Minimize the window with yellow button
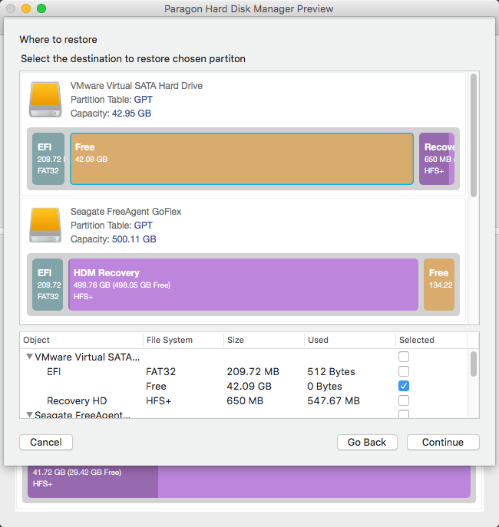The height and width of the screenshot is (527, 499). coord(26,8)
